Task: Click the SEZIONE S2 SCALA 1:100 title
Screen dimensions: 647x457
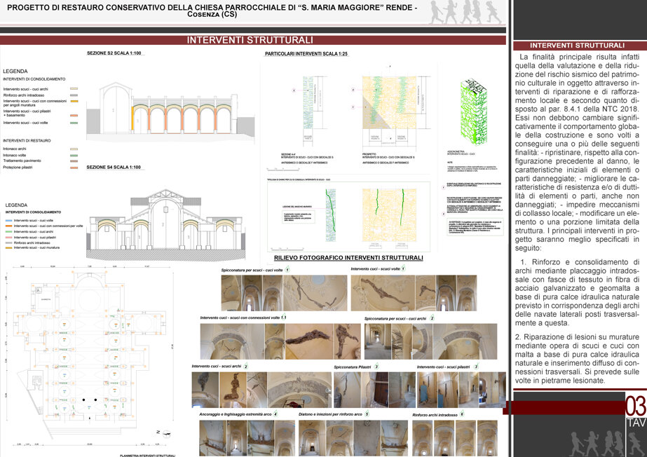Action: pos(114,53)
